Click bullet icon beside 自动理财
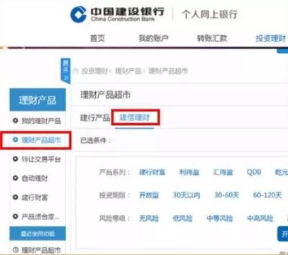The height and width of the screenshot is (255, 288). point(15,178)
